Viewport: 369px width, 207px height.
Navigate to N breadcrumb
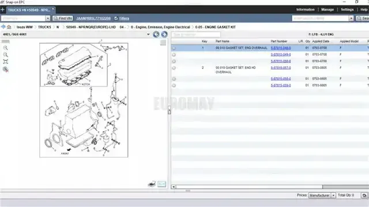pyautogui.click(x=58, y=27)
